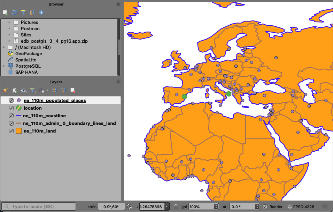Expand the PostgreSQL connections node
Viewport: 333px width, 212px height.
pos(4,66)
